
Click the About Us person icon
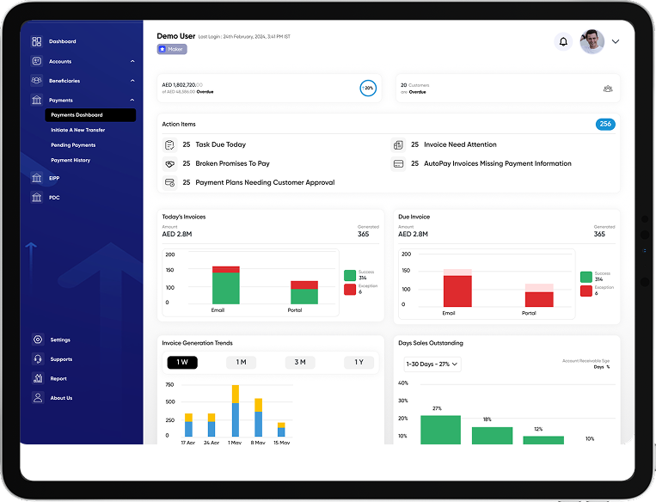point(37,398)
